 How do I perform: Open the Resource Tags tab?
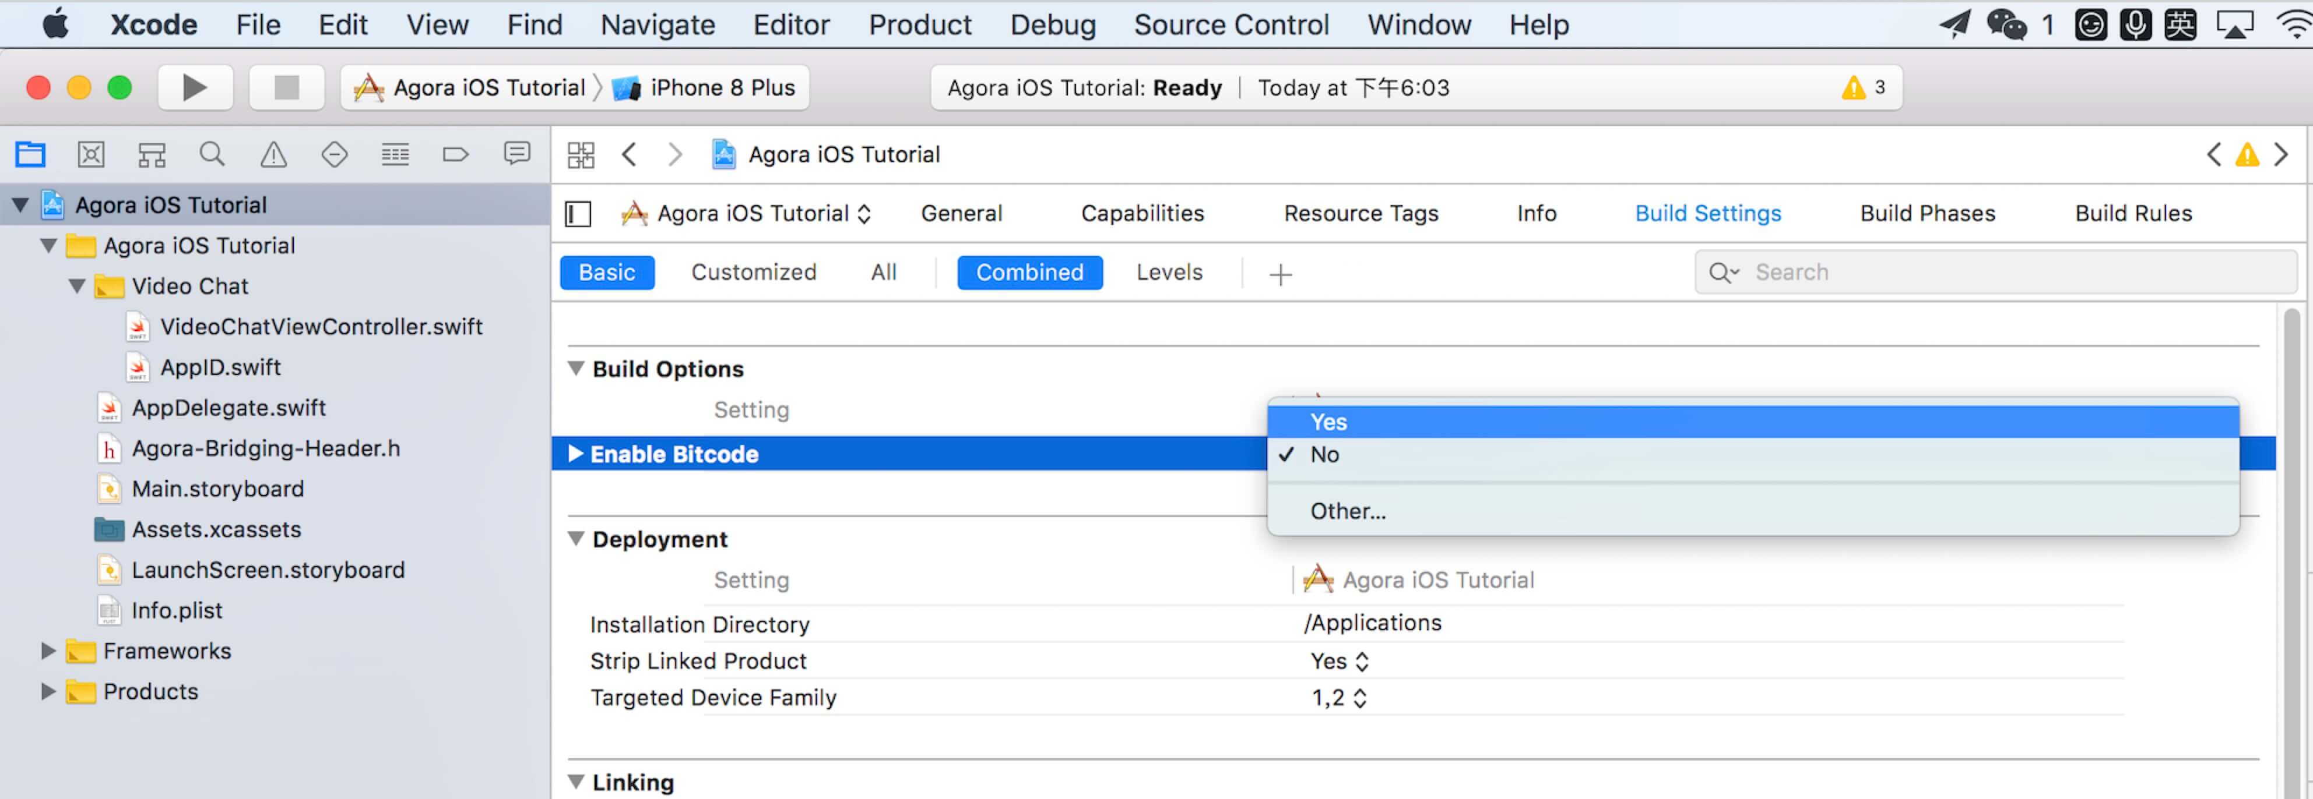1361,213
